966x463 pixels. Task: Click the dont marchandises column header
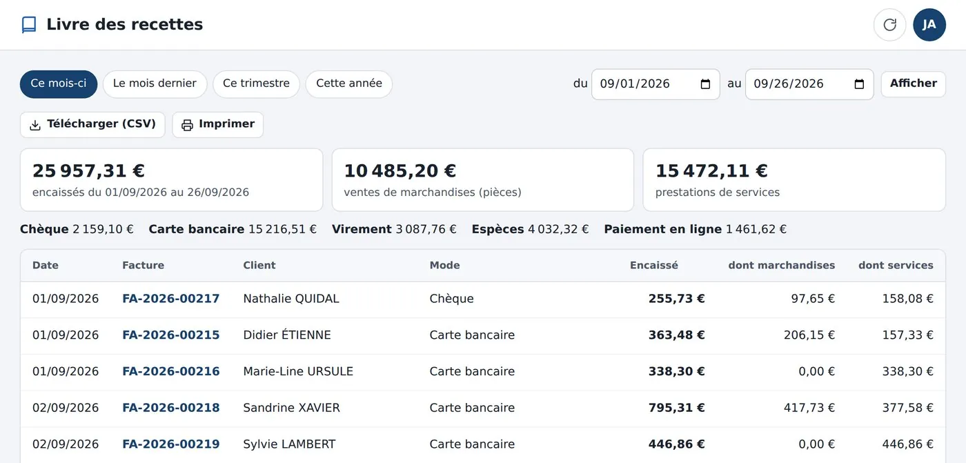(781, 265)
